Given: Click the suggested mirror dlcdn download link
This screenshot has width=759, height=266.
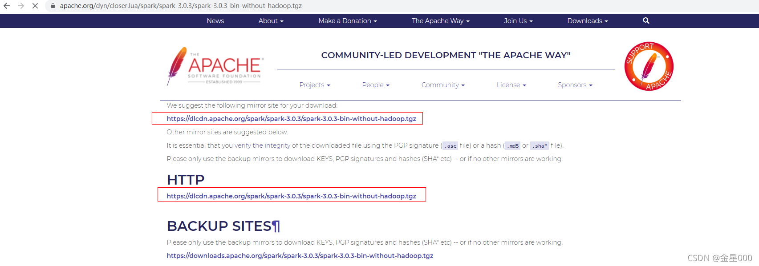Looking at the screenshot, I should [292, 119].
